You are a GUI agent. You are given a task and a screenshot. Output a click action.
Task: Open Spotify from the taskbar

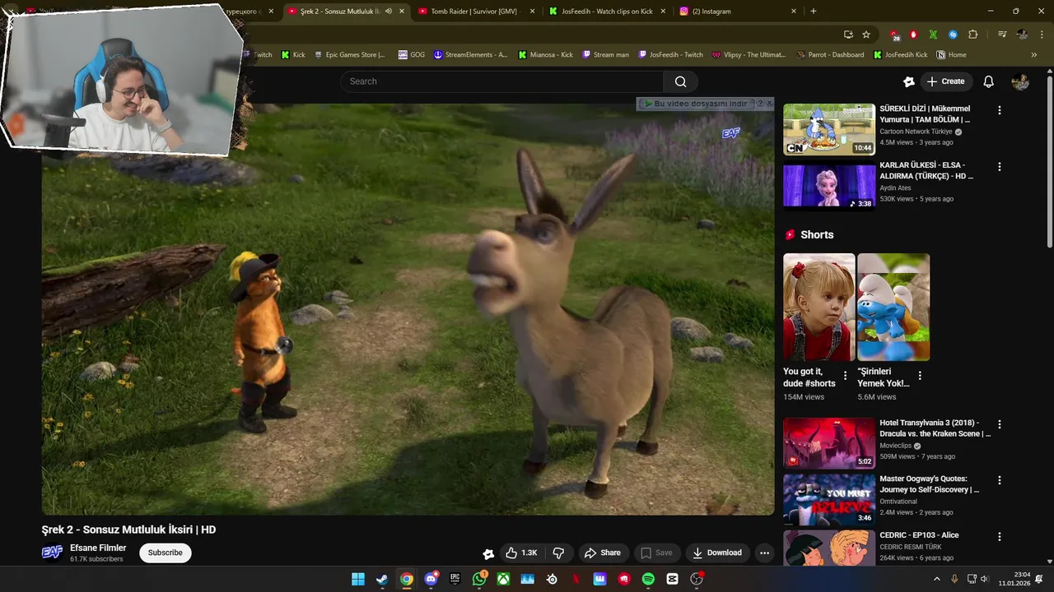pos(648,579)
